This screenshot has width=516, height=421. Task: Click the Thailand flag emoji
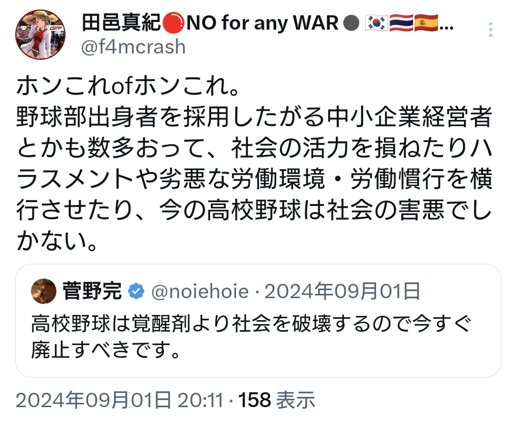(x=401, y=22)
